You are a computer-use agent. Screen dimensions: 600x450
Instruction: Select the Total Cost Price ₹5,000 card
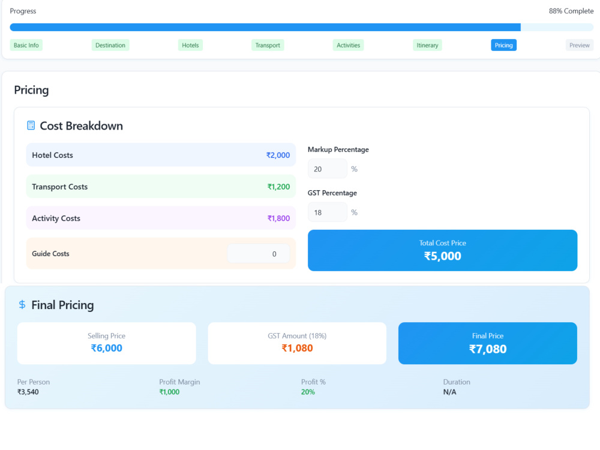coord(442,250)
